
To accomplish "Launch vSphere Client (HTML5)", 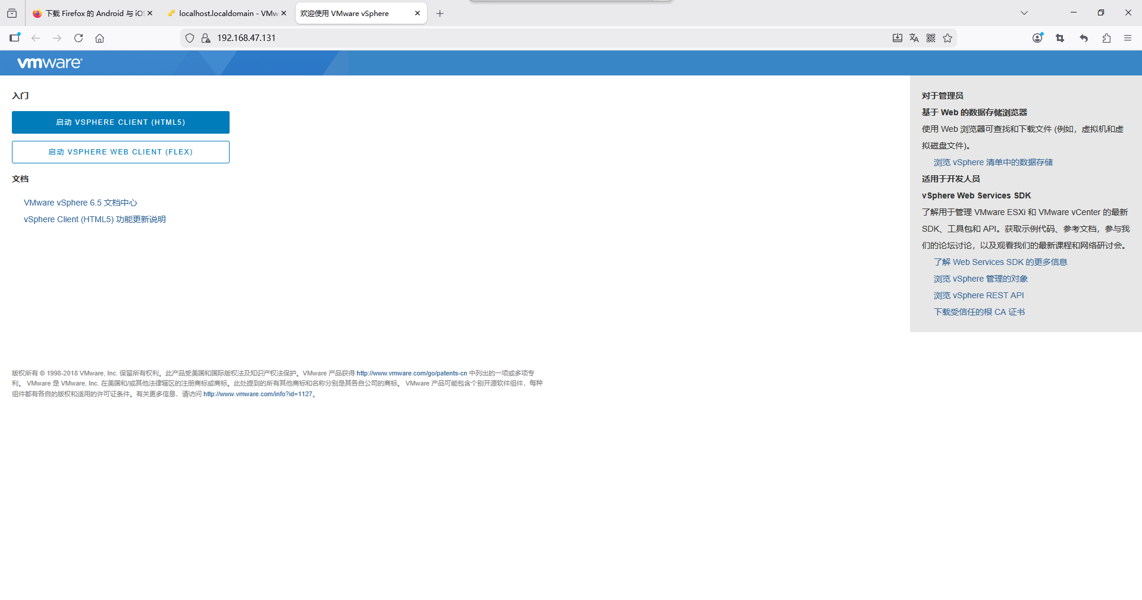I will (x=121, y=122).
